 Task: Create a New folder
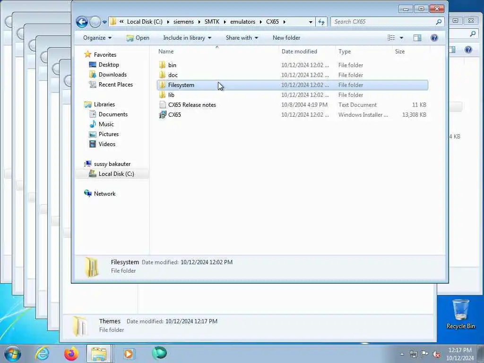coord(286,38)
